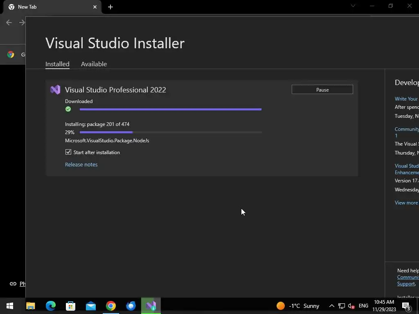Click the link chain icon at the bottom left
The height and width of the screenshot is (314, 419).
pos(13,284)
